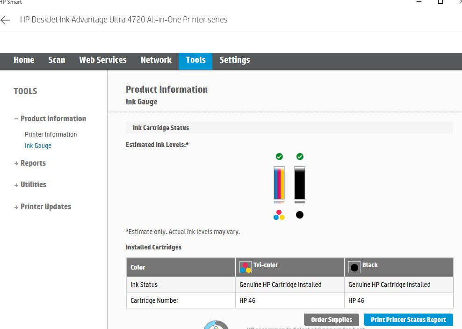Click the back arrow icon
The image size is (462, 329).
(6, 20)
